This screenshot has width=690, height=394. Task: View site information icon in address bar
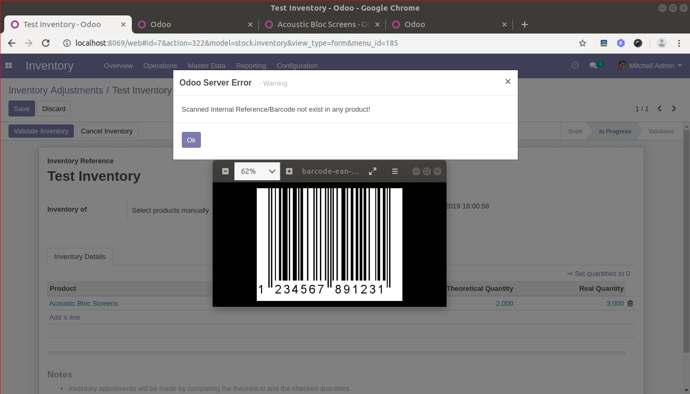coord(67,43)
